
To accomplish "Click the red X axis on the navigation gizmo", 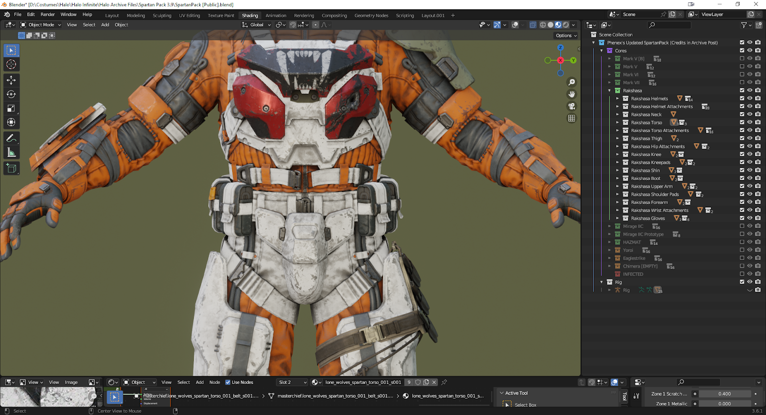I will click(x=560, y=60).
